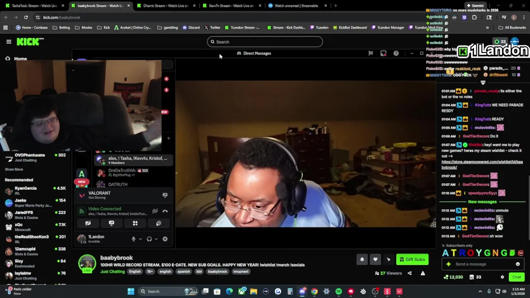Screen dimensions: 530x298
Task: Open JaredFPS recommended channel
Action: pyautogui.click(x=35, y=215)
